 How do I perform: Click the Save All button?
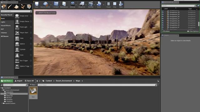pos(29,81)
